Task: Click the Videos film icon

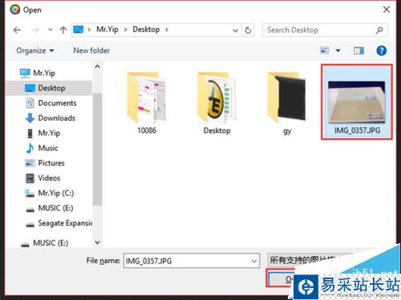Action: 30,178
